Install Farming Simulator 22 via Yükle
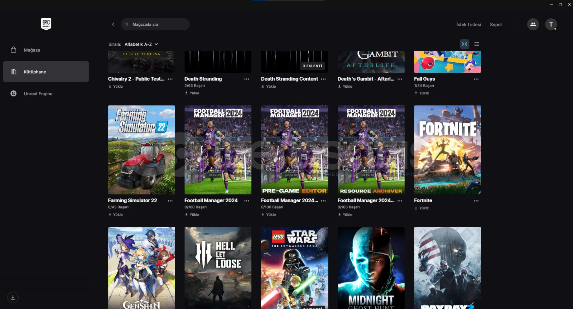Viewport: 573px width, 309px height. 116,215
